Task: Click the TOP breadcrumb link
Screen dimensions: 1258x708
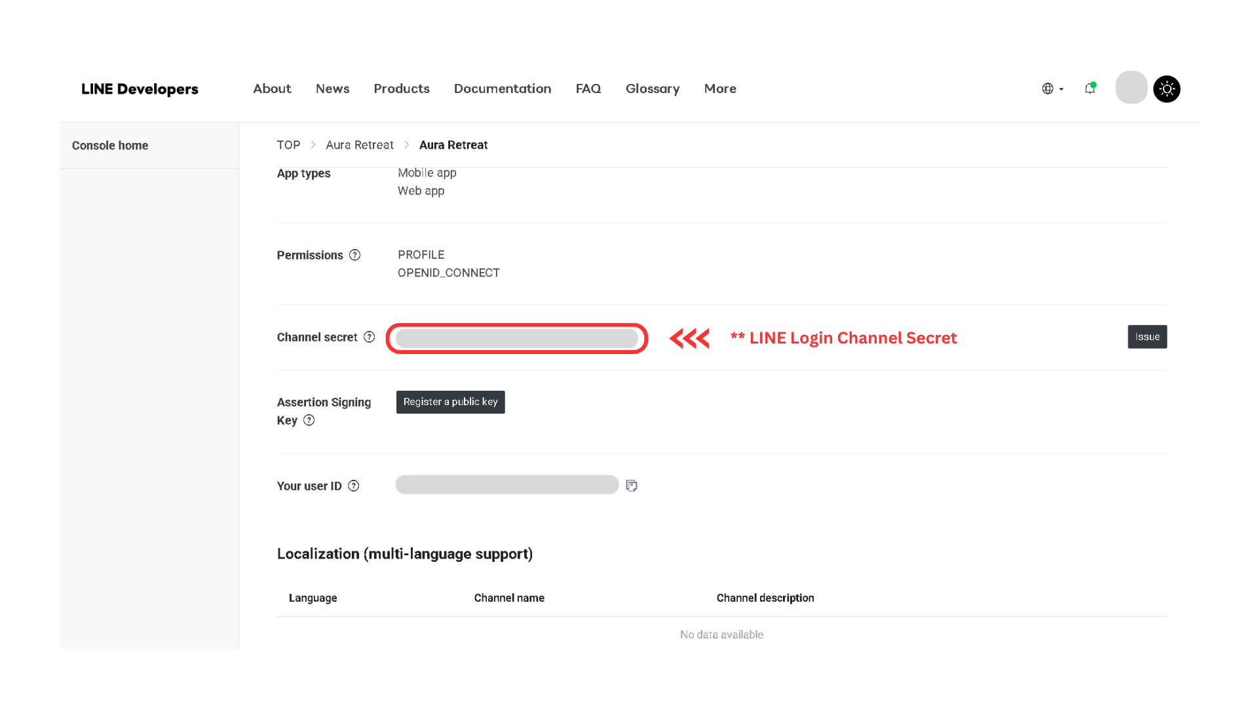Action: [288, 145]
